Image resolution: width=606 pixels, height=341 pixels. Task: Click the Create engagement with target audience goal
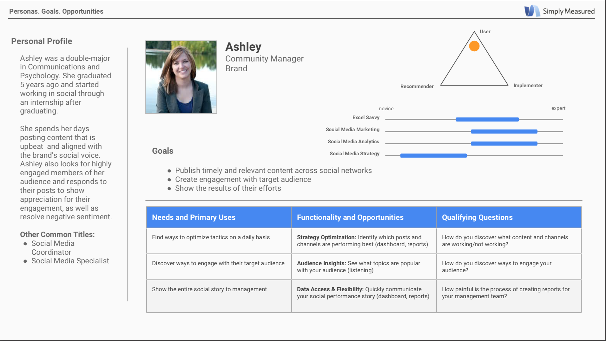coord(243,179)
